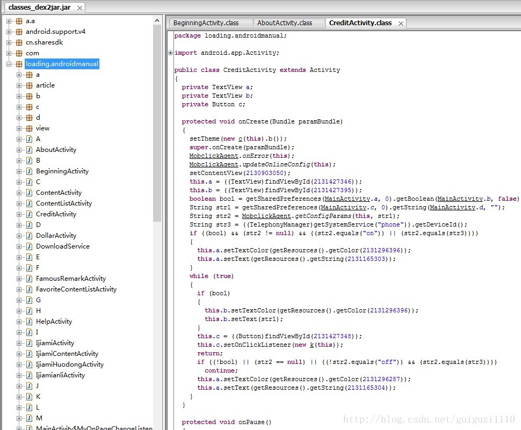
Task: Select the ContentListActivity tree item
Action: 64,203
